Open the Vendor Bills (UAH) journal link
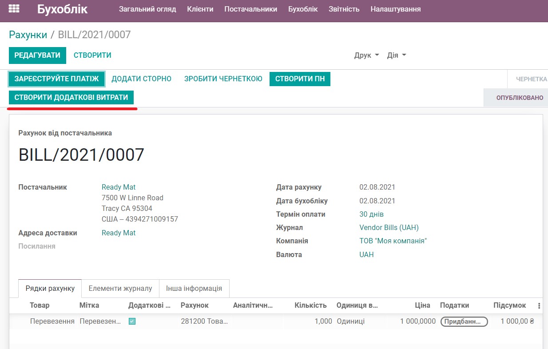The width and height of the screenshot is (548, 349). [x=389, y=227]
